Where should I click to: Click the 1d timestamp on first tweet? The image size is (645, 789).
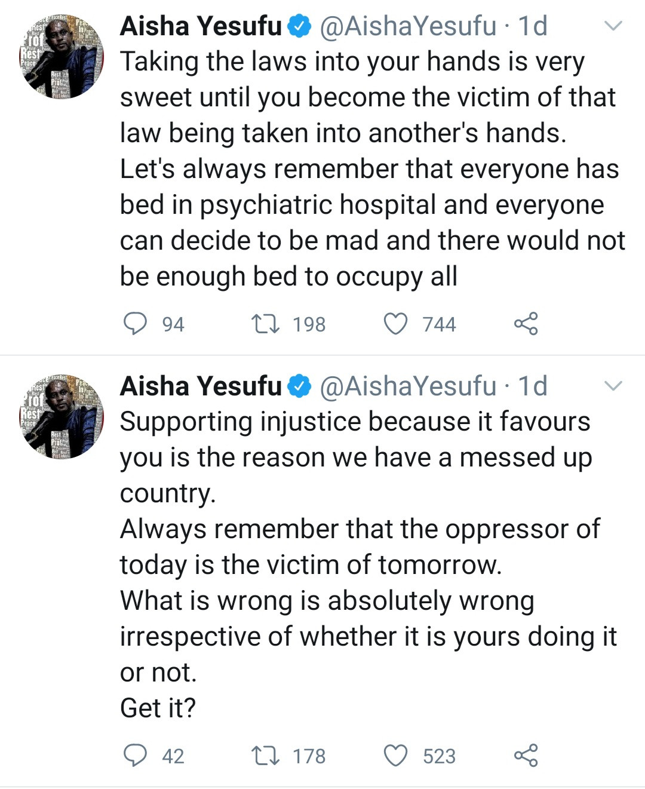click(533, 26)
